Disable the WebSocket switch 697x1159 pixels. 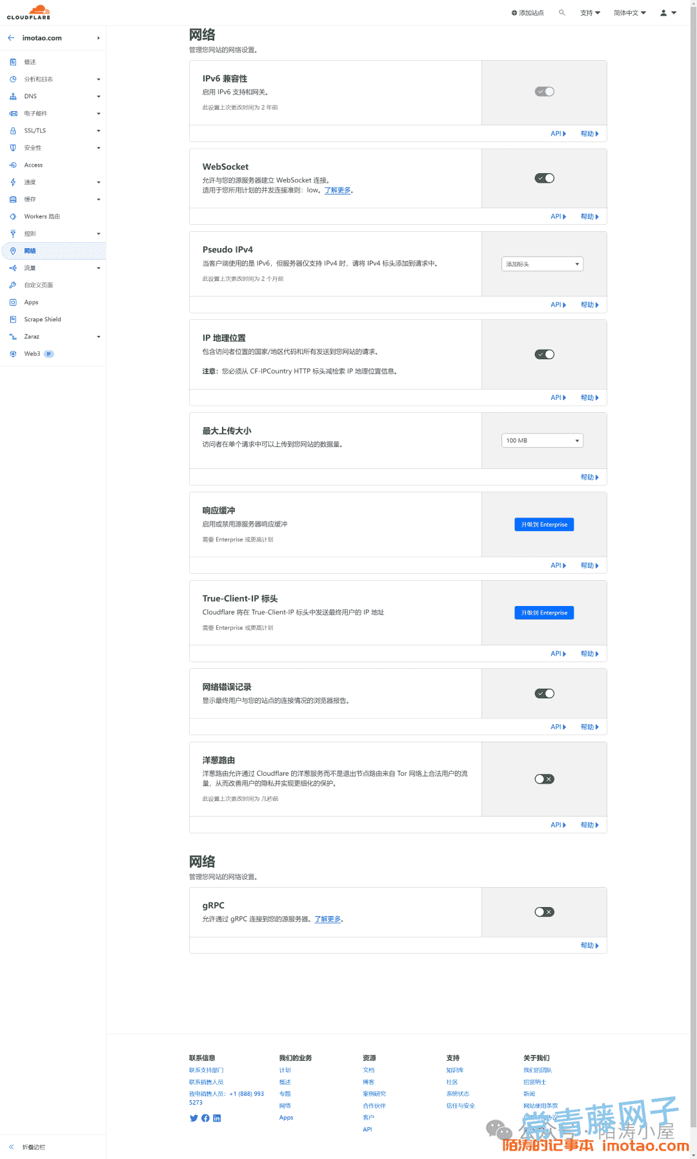pyautogui.click(x=545, y=178)
